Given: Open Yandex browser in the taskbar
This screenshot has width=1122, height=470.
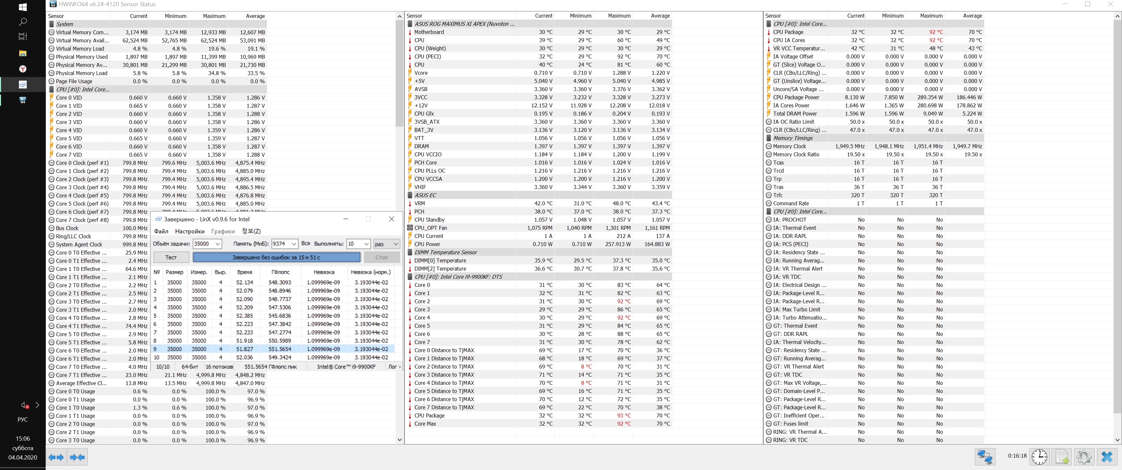Looking at the screenshot, I should [x=23, y=69].
